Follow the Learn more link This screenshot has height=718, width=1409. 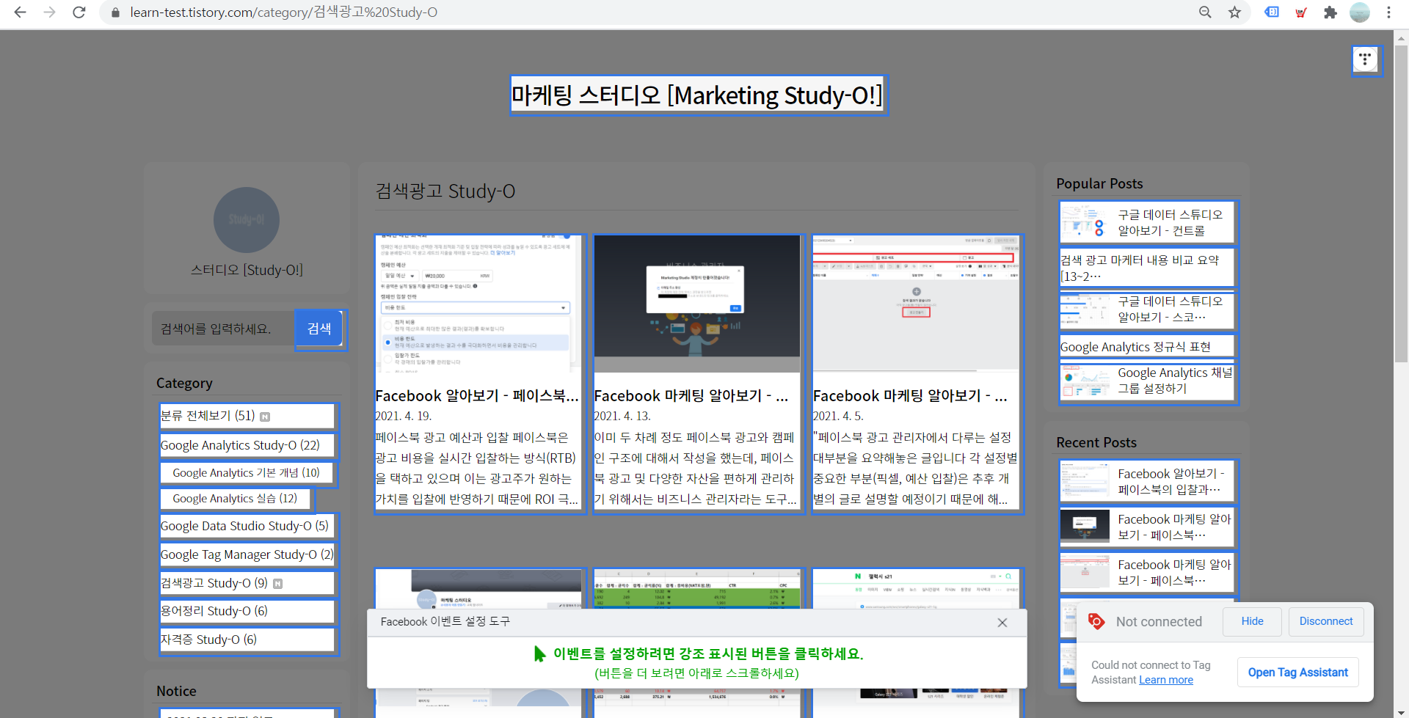pos(1166,680)
